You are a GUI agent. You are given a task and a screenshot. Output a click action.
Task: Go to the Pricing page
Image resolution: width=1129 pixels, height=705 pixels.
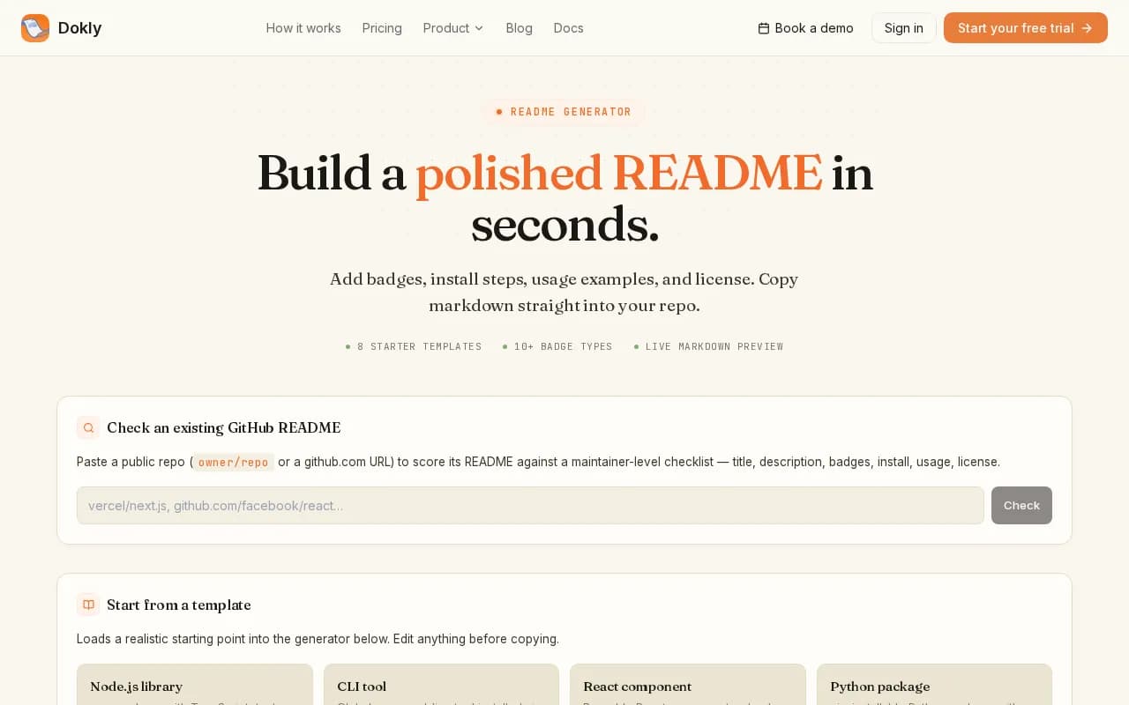382,28
